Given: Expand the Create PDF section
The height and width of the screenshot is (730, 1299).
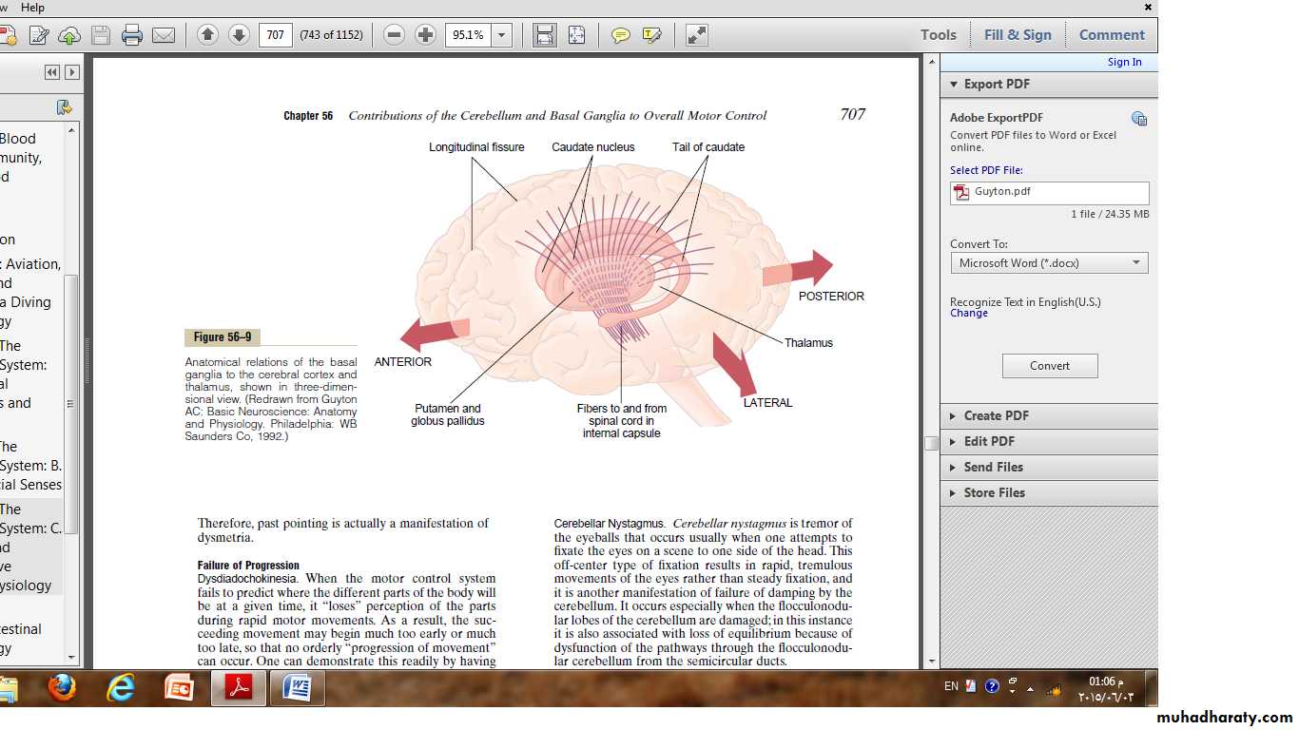Looking at the screenshot, I should (x=994, y=415).
